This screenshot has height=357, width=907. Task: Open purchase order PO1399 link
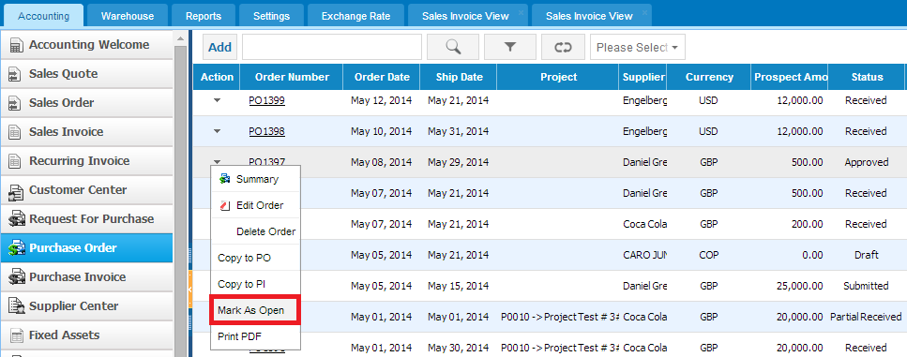[266, 100]
